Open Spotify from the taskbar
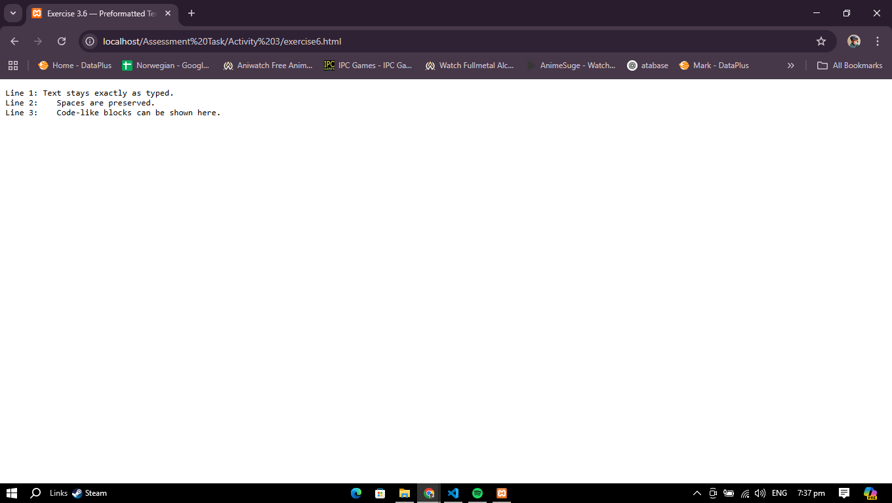Image resolution: width=892 pixels, height=503 pixels. point(477,493)
